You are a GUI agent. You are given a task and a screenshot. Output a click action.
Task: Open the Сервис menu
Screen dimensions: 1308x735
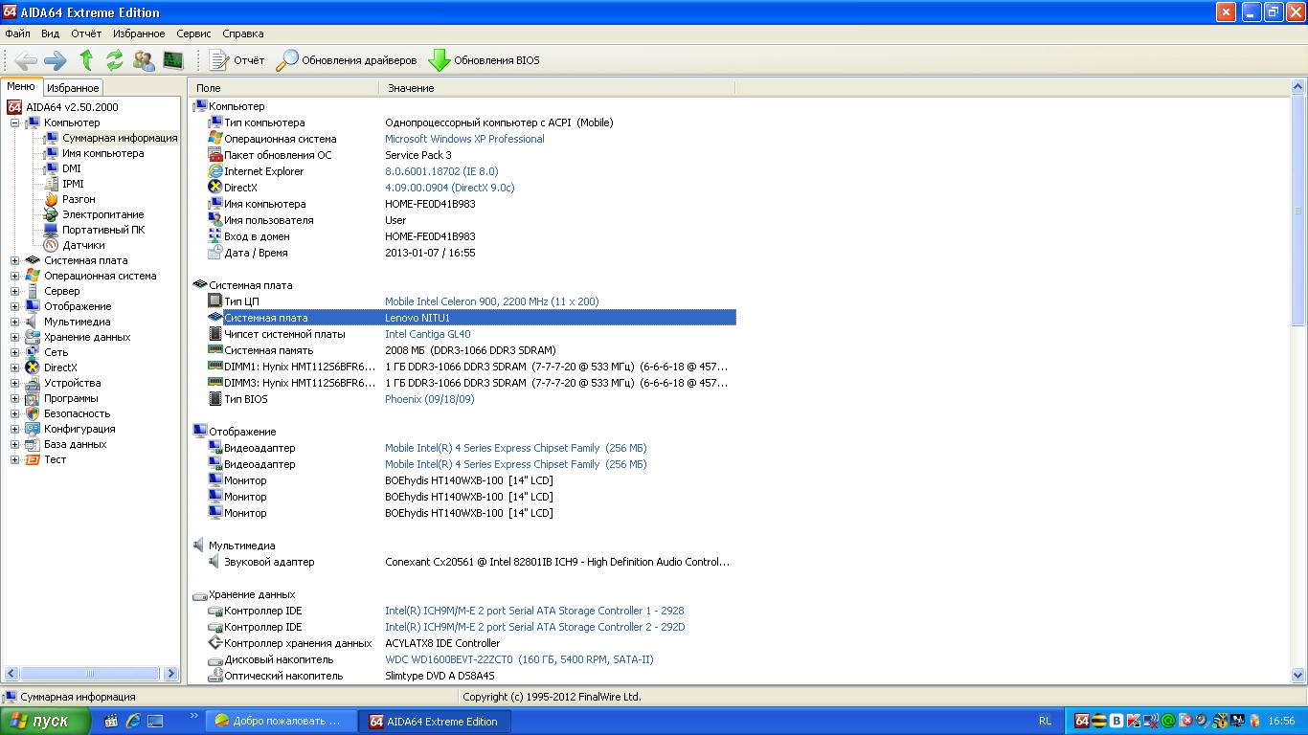tap(194, 33)
